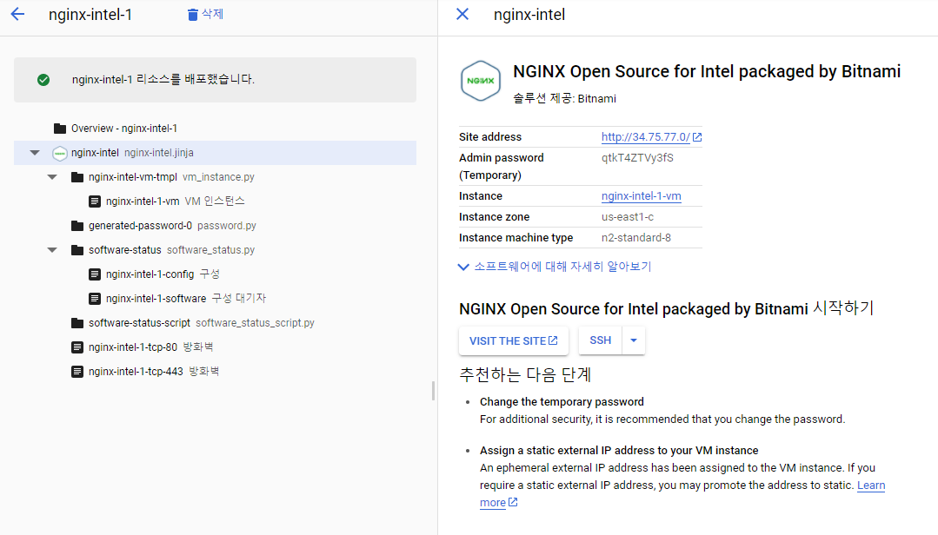Click the nginx-intel-1-config resource icon
The height and width of the screenshot is (535, 938).
coord(95,274)
